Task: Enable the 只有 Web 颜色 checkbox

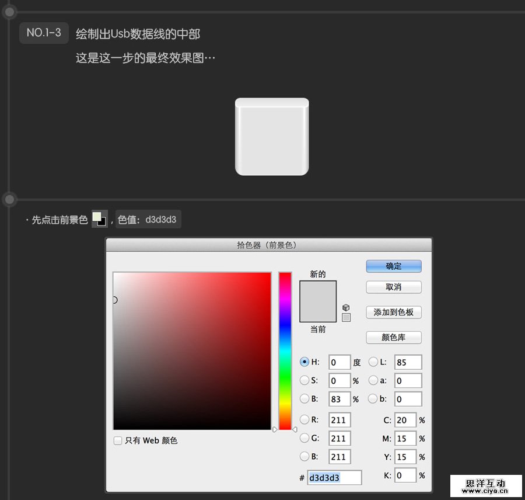Action: click(118, 441)
